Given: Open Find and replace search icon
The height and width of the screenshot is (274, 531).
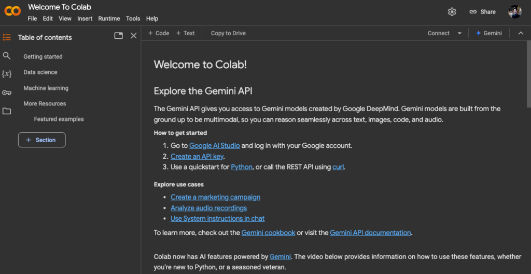Looking at the screenshot, I should [x=7, y=56].
